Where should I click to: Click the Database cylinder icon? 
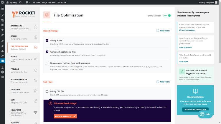tap(36, 91)
